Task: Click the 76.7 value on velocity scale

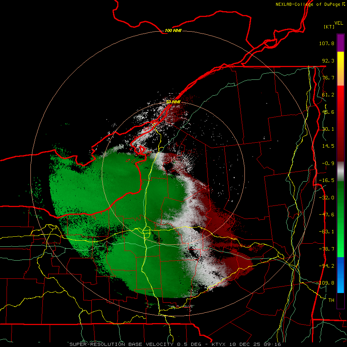Action: click(328, 77)
